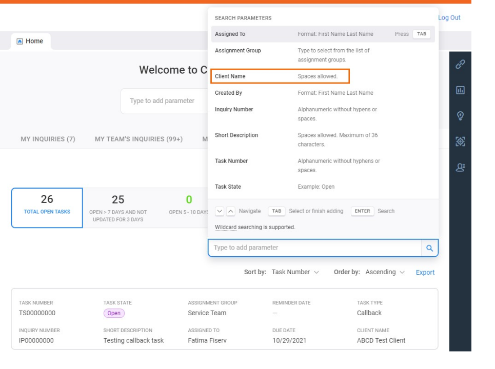Click the Wildcard help text link

tap(225, 227)
